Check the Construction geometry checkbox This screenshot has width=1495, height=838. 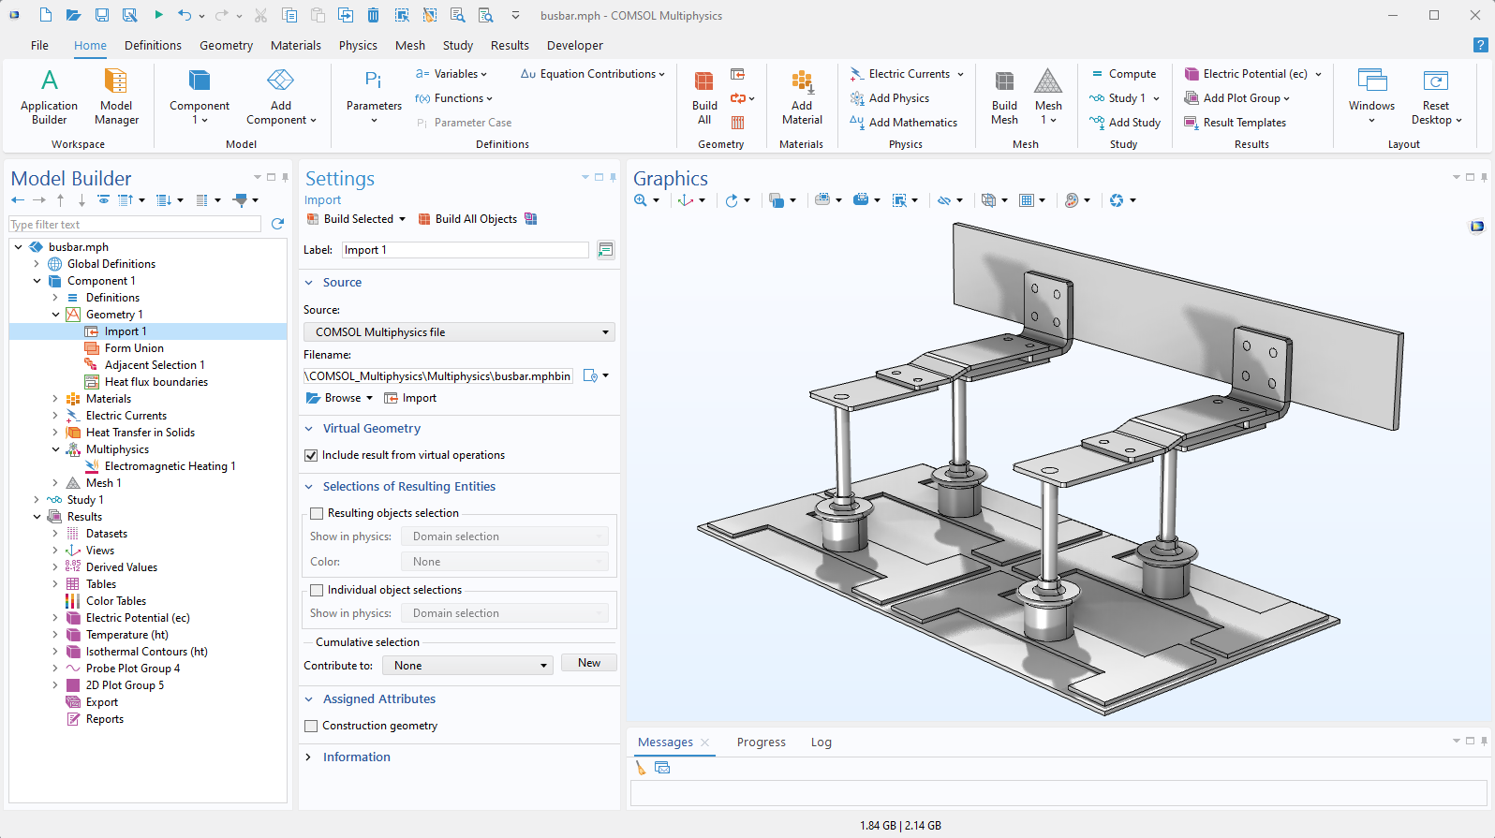[312, 726]
